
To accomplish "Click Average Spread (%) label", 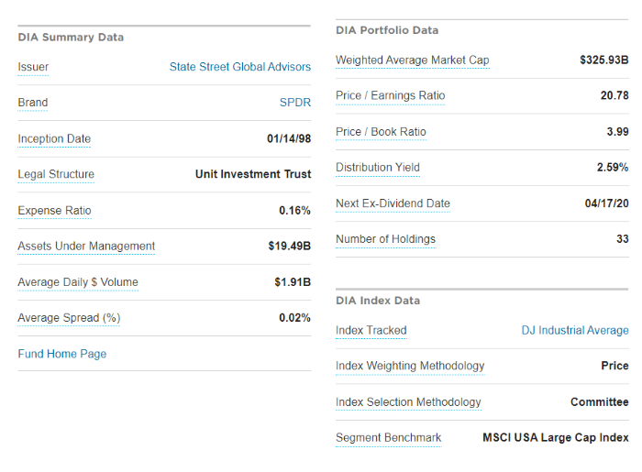I will [69, 318].
